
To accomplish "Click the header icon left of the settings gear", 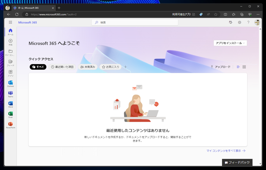I will (231, 22).
